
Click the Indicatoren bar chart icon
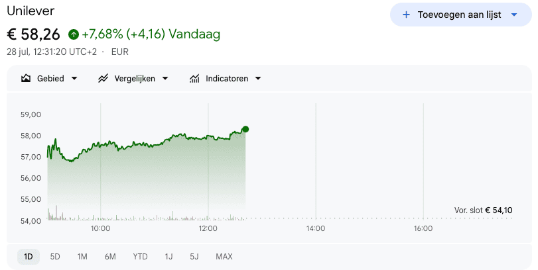194,78
